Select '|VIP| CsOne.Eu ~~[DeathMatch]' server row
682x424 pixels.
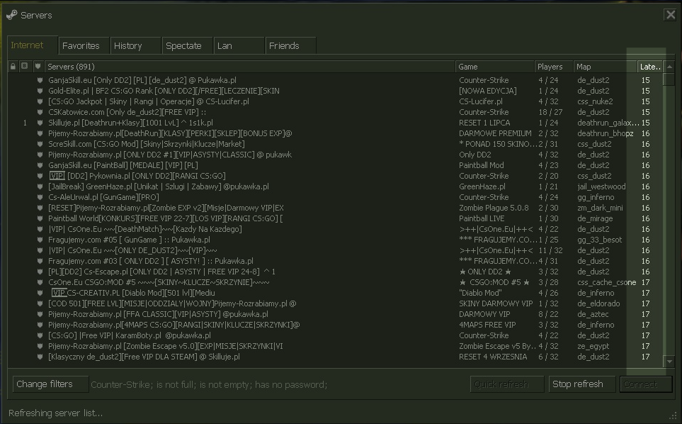tap(335, 229)
